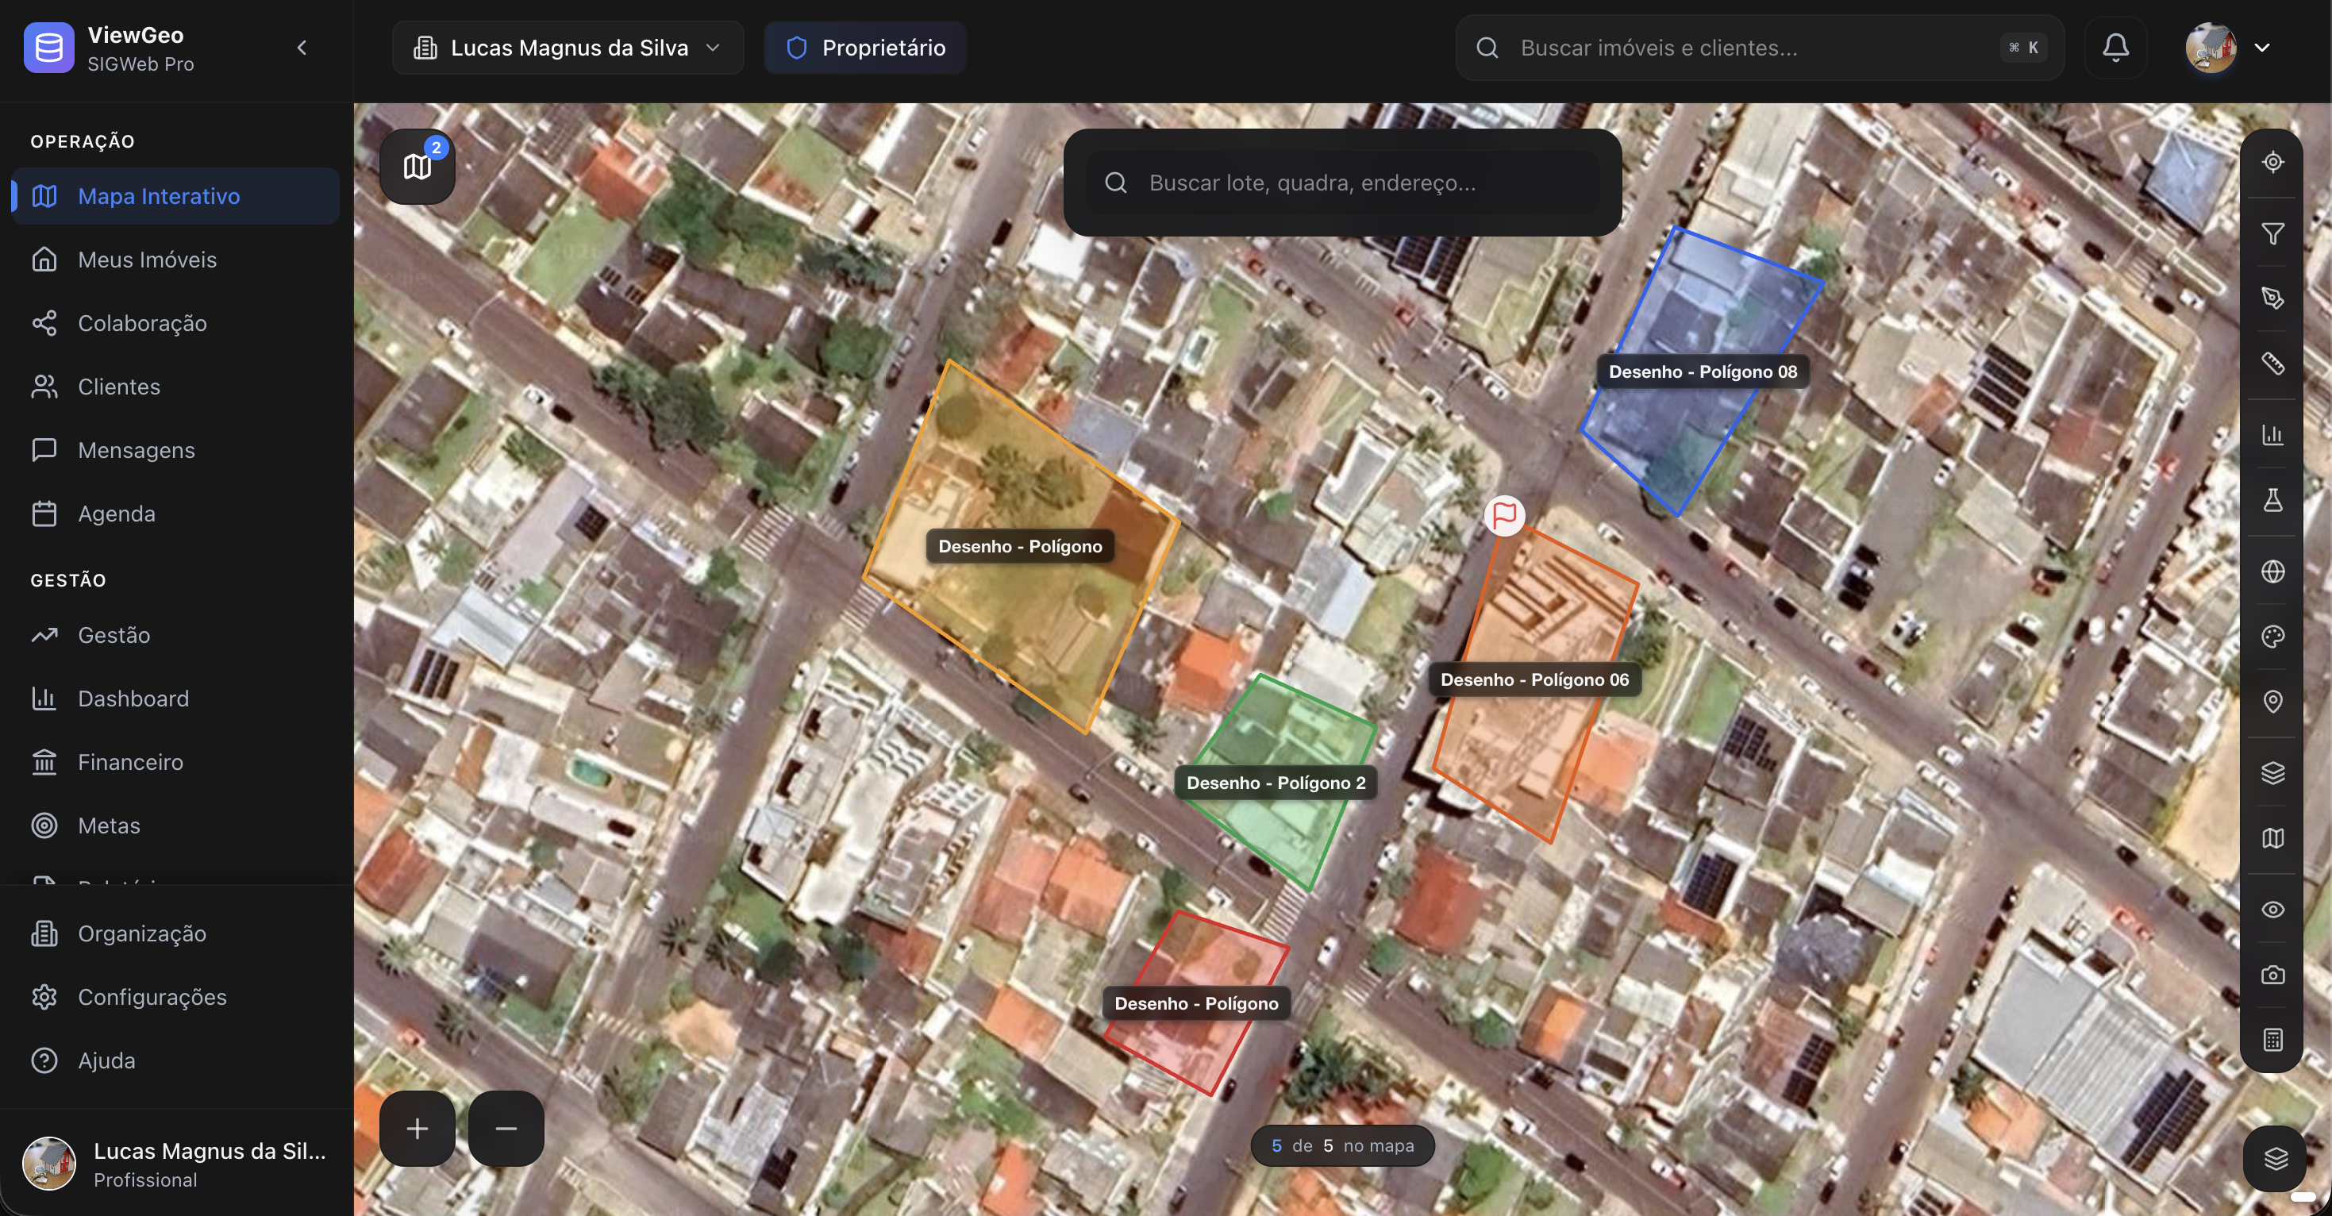The height and width of the screenshot is (1216, 2332).
Task: Open the filter funnel tool
Action: (2272, 233)
